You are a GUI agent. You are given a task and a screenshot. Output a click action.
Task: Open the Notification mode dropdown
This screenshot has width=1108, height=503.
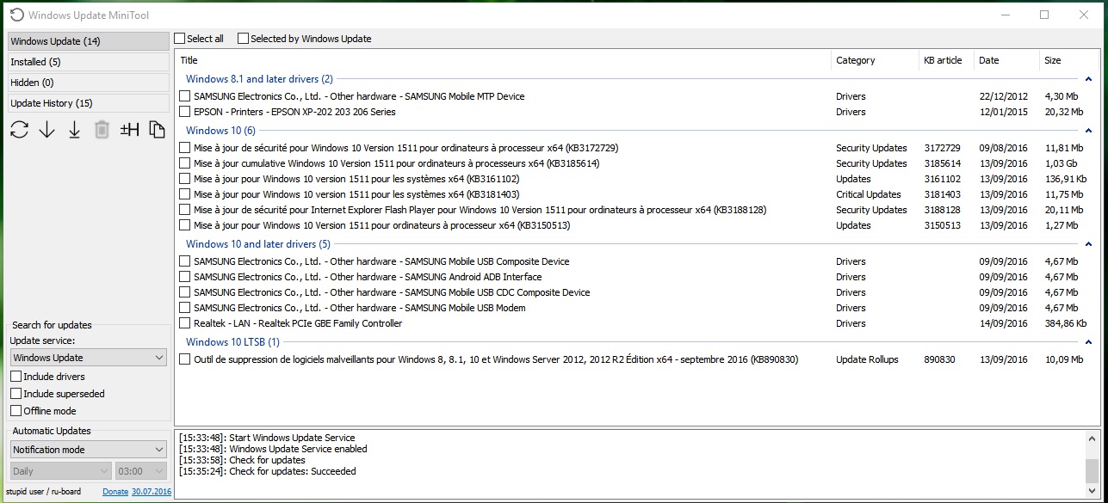tap(89, 450)
